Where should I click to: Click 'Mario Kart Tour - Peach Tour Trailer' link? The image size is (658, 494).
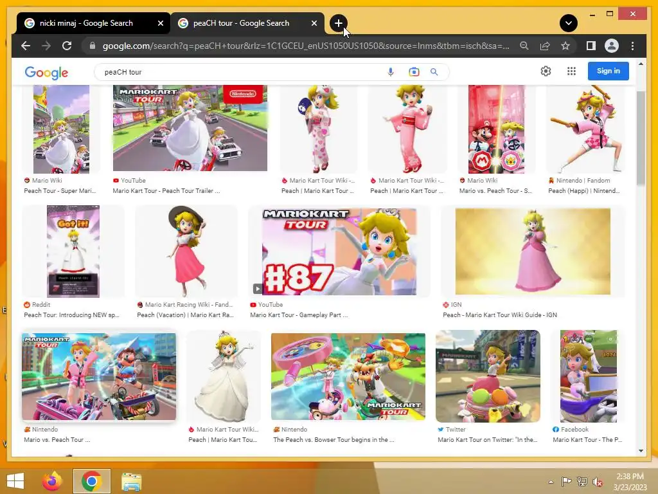(166, 190)
